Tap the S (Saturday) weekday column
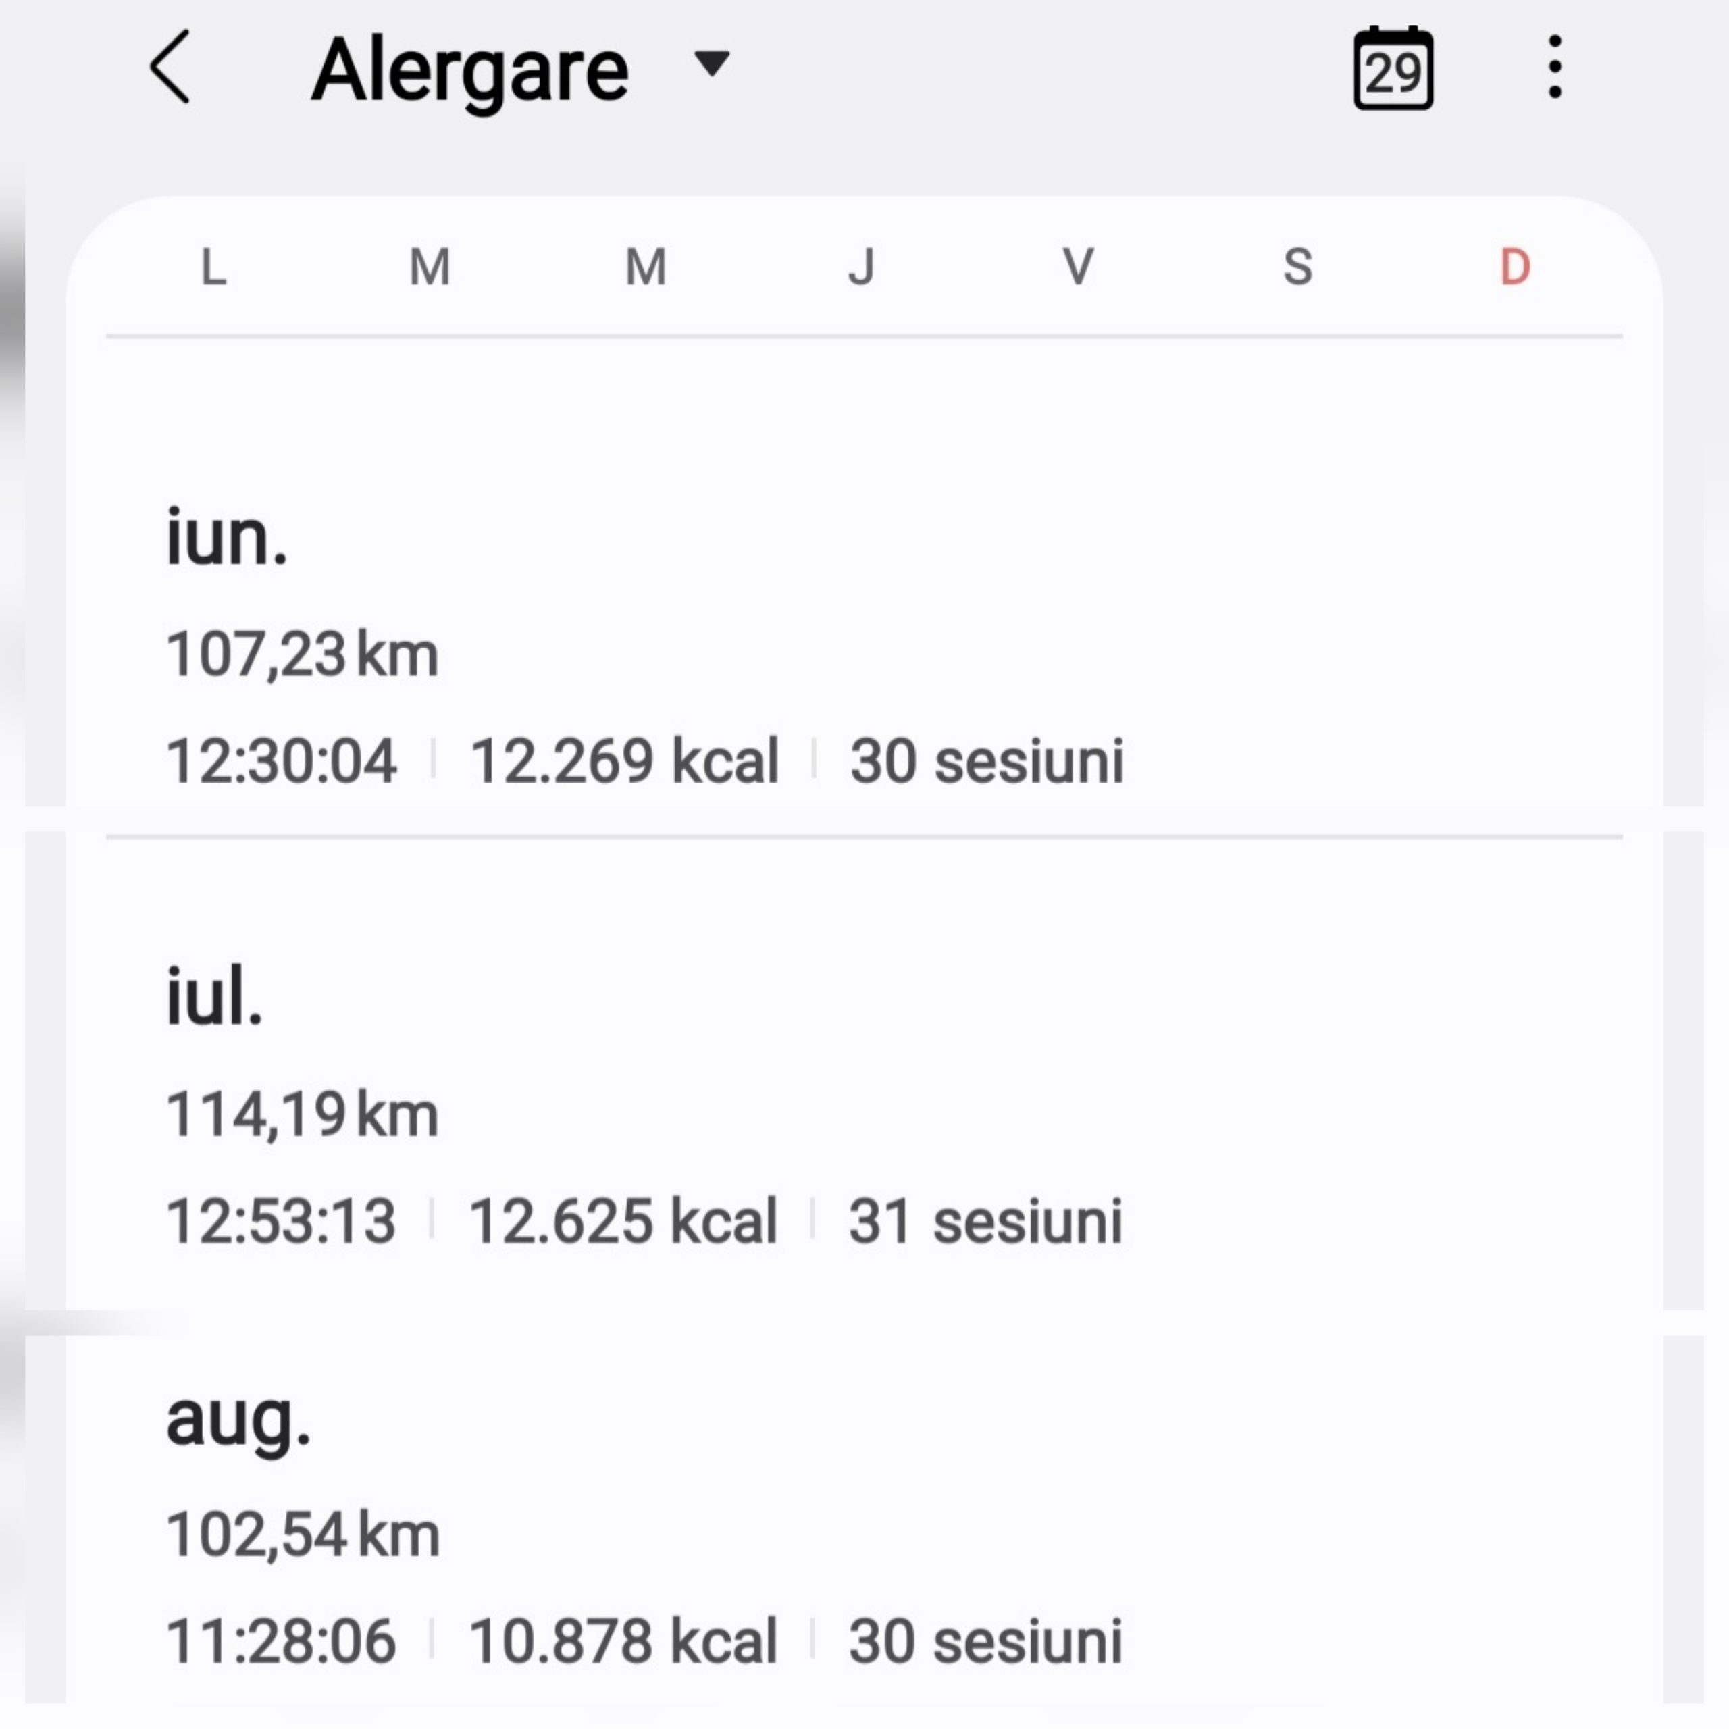Screen dimensions: 1729x1729 [x=1297, y=267]
